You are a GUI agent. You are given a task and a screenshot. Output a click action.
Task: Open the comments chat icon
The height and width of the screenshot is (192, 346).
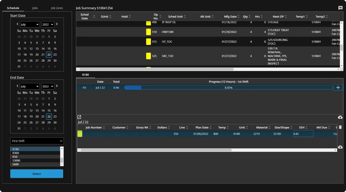340,8
